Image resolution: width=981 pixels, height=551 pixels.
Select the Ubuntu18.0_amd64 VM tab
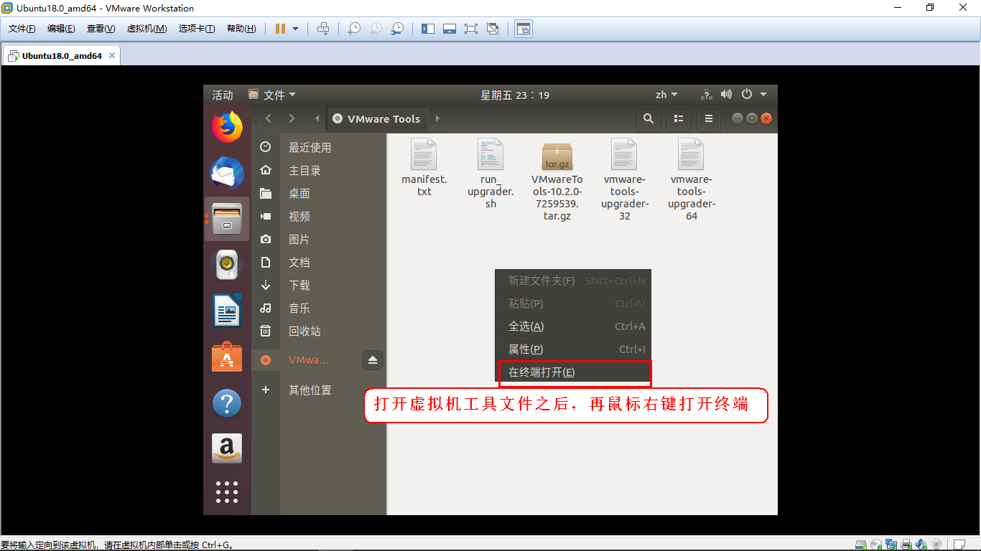(x=62, y=55)
